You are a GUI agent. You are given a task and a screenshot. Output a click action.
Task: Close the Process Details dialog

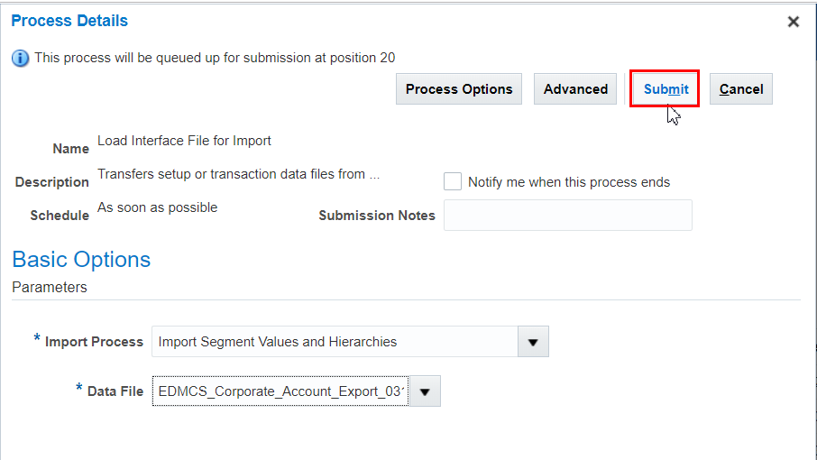794,22
